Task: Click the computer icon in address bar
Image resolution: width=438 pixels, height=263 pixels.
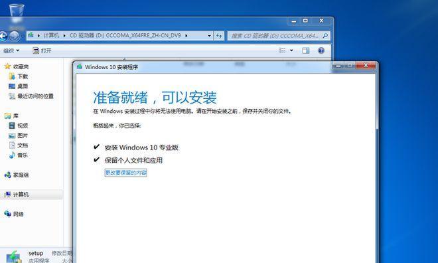Action: pos(31,35)
